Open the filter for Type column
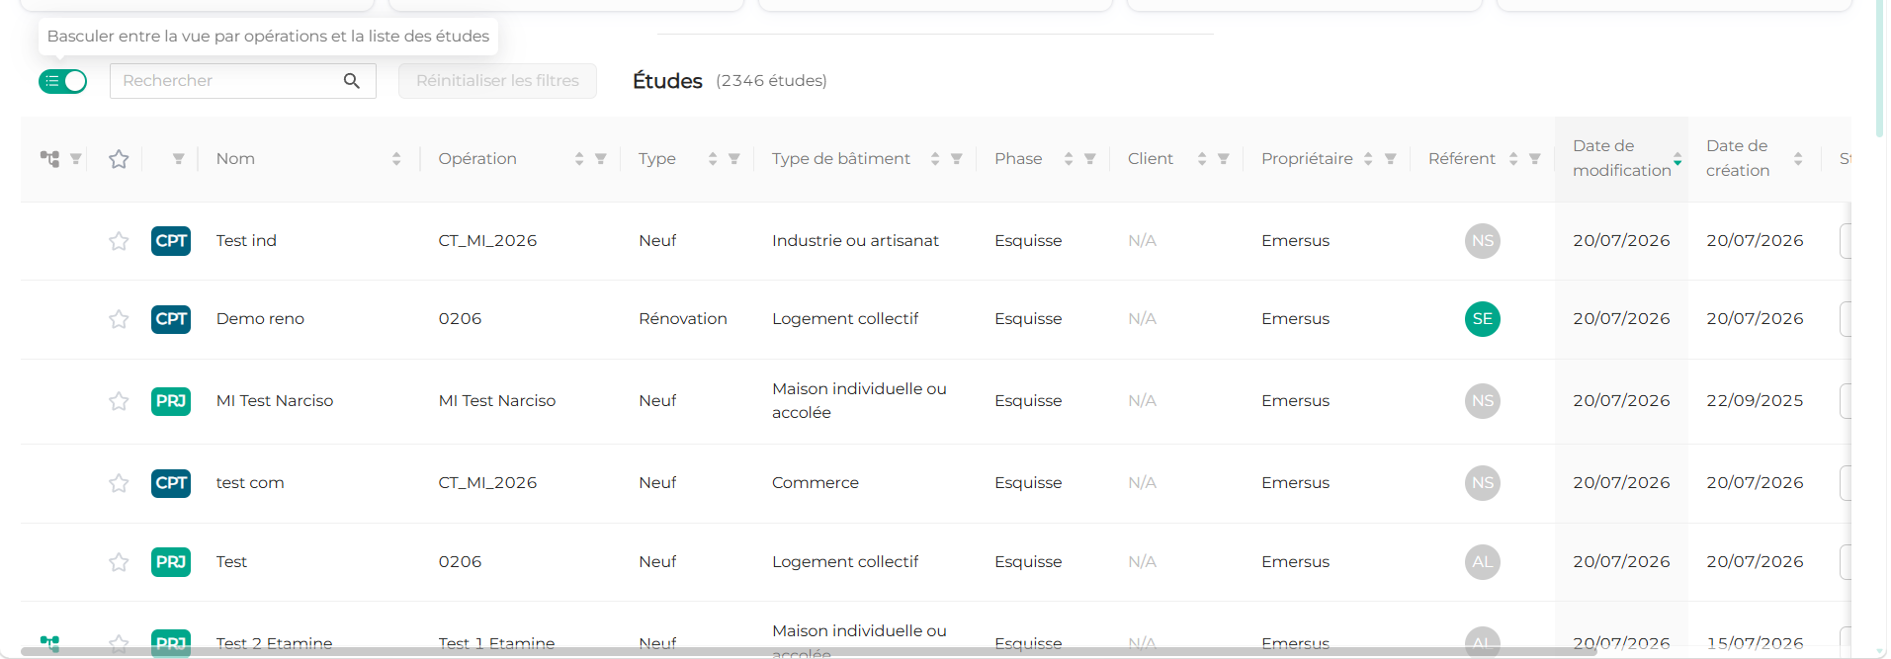Viewport: 1891px width, 659px height. coord(734,159)
